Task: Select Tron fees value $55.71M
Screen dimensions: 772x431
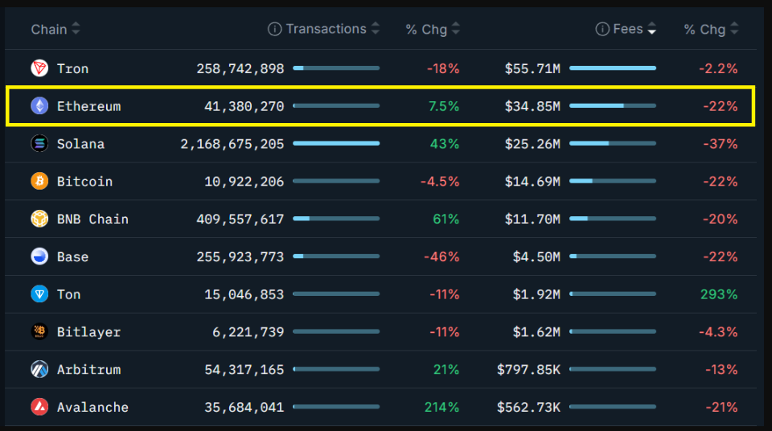Action: 532,68
